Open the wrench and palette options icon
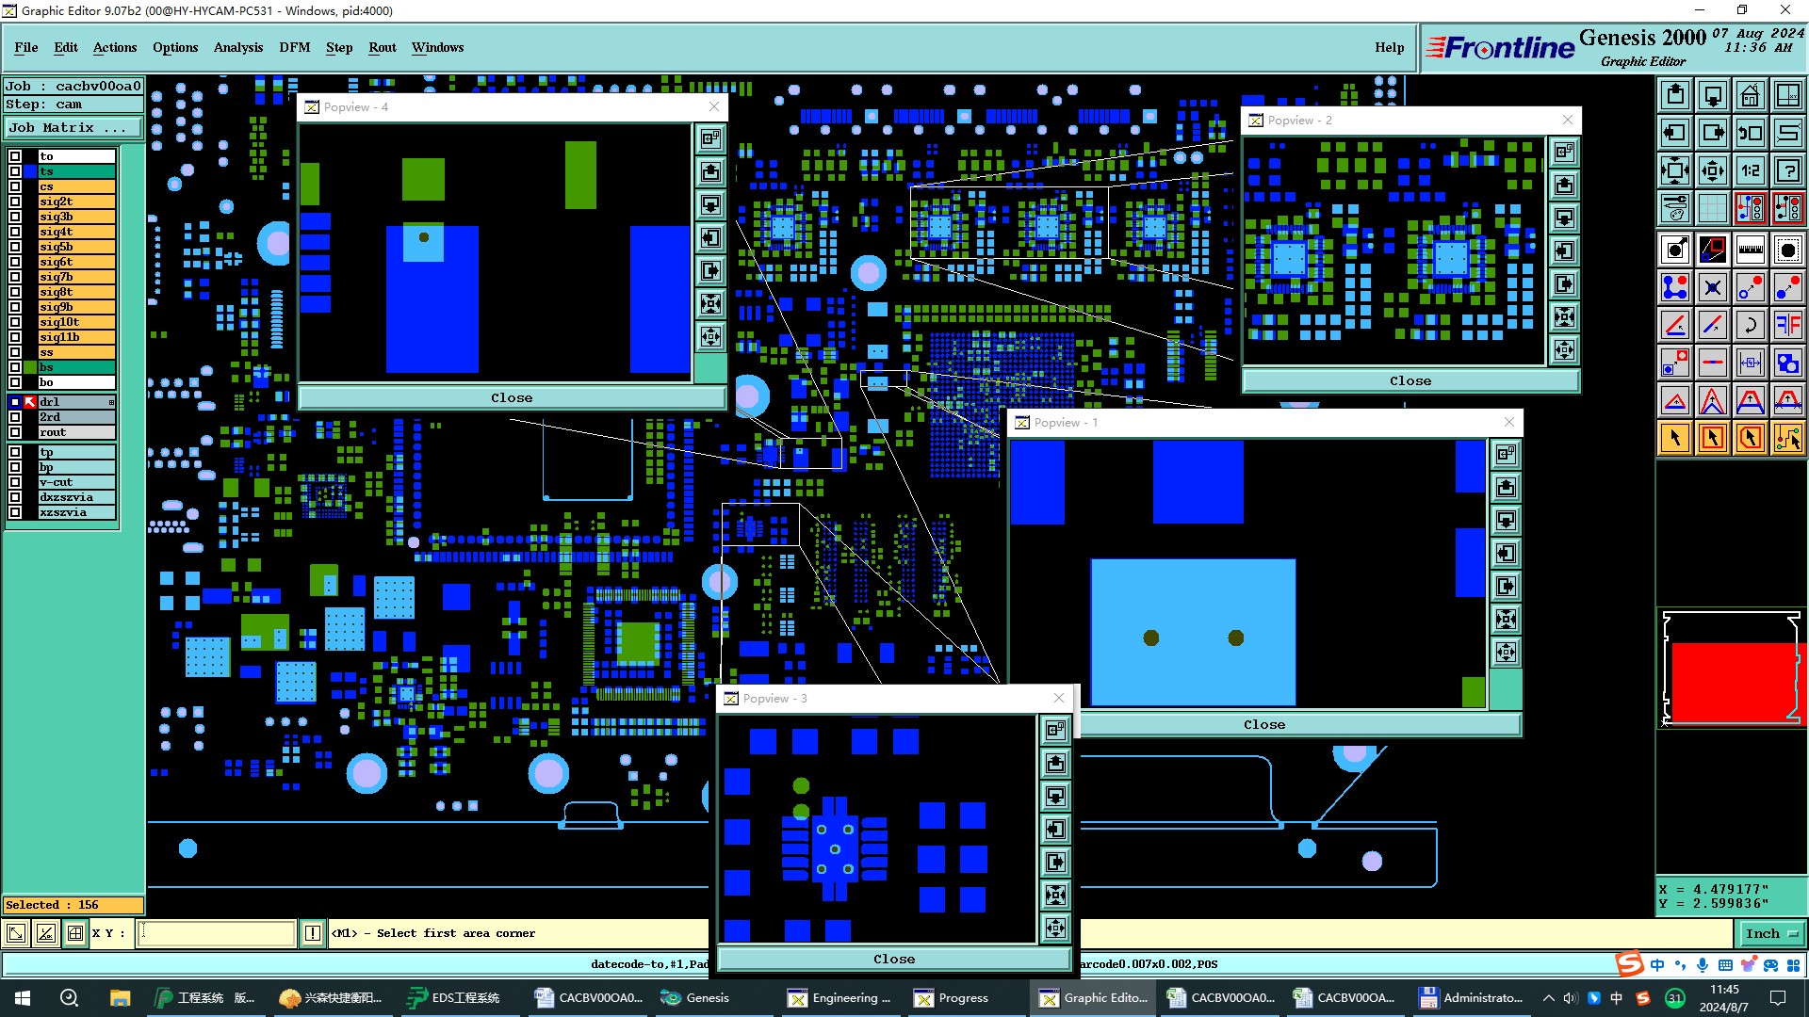This screenshot has height=1017, width=1809. (x=1675, y=208)
